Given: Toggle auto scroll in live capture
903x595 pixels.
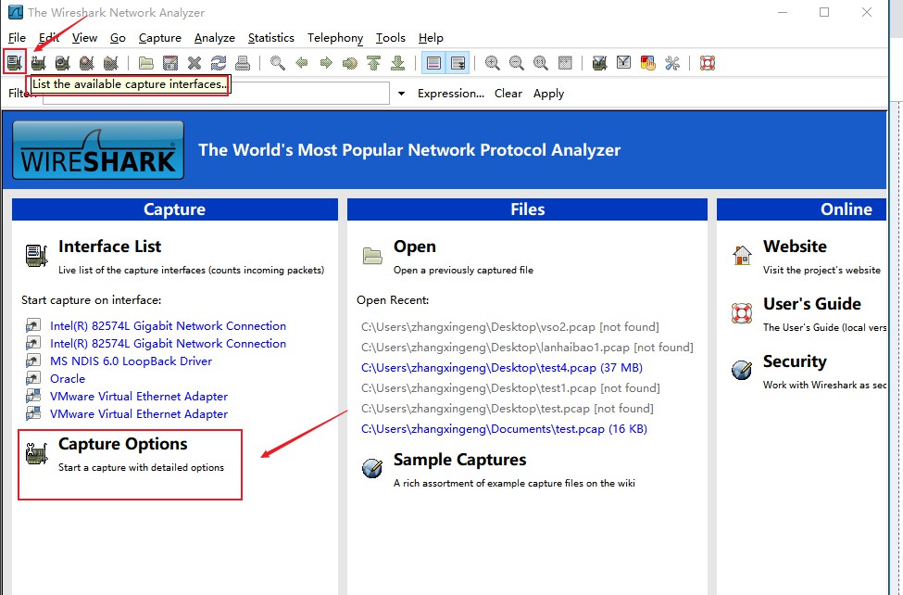Looking at the screenshot, I should point(458,62).
